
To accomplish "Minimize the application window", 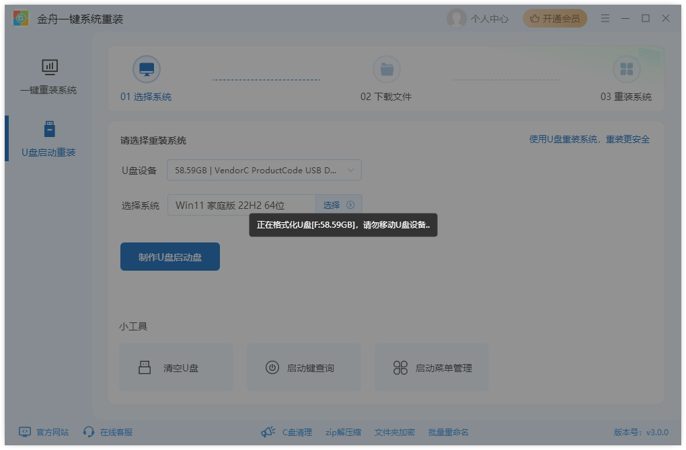I will pyautogui.click(x=625, y=18).
